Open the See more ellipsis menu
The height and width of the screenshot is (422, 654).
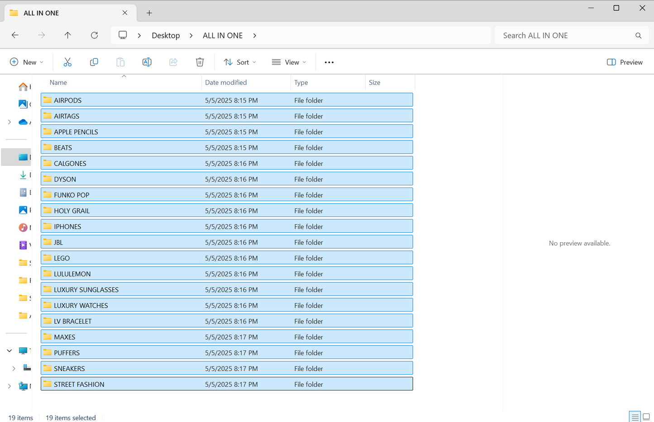[329, 62]
